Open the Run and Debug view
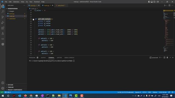Viewport: 175px width, 98px height. (x=3, y=22)
